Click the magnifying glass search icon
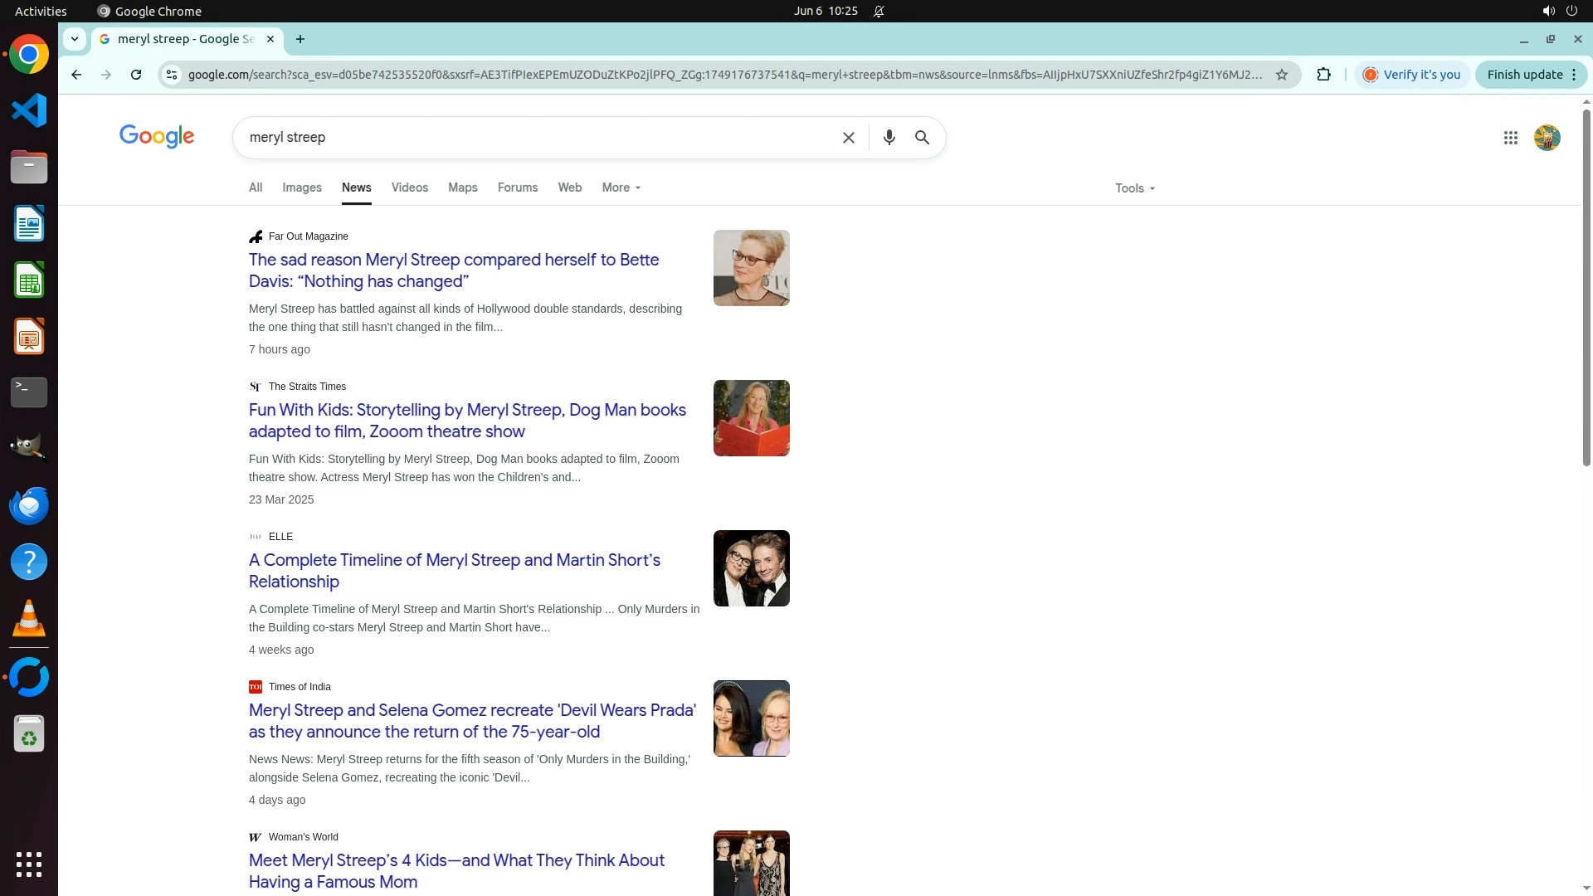1593x896 pixels. [x=922, y=138]
